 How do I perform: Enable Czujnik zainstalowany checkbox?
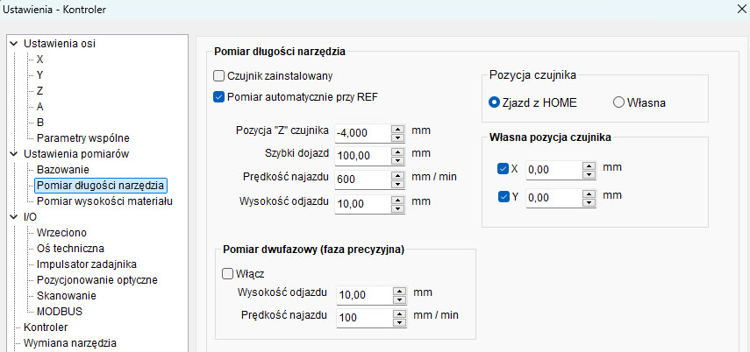[x=218, y=75]
